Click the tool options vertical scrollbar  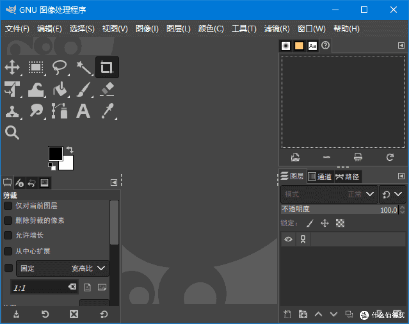pyautogui.click(x=114, y=222)
